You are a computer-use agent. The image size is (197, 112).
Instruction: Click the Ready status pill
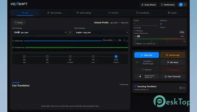[19, 22]
